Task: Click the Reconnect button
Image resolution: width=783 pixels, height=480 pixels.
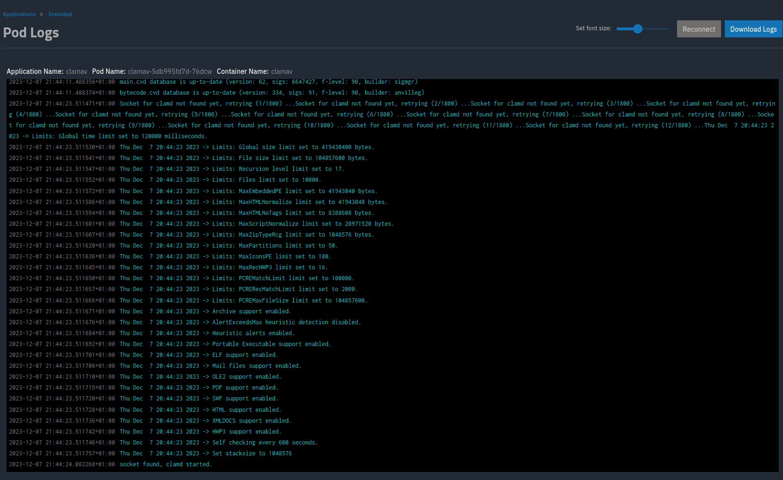Action: pyautogui.click(x=699, y=29)
